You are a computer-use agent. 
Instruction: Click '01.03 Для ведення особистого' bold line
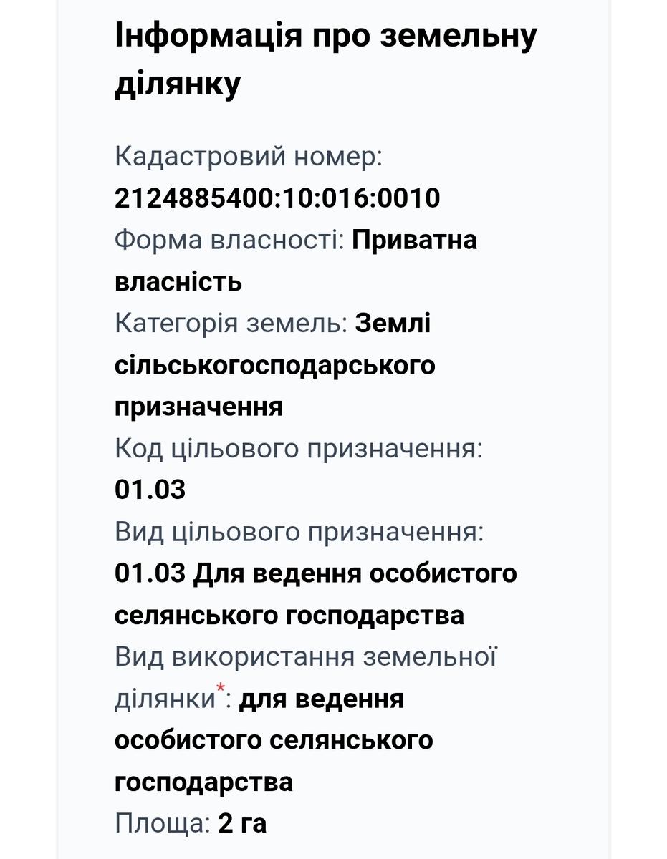point(315,573)
